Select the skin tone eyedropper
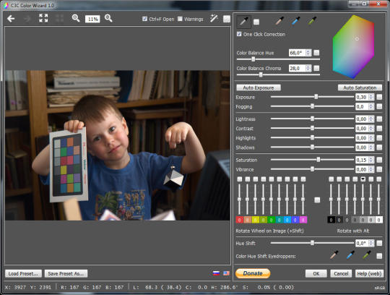The height and width of the screenshot is (295, 390). click(280, 21)
